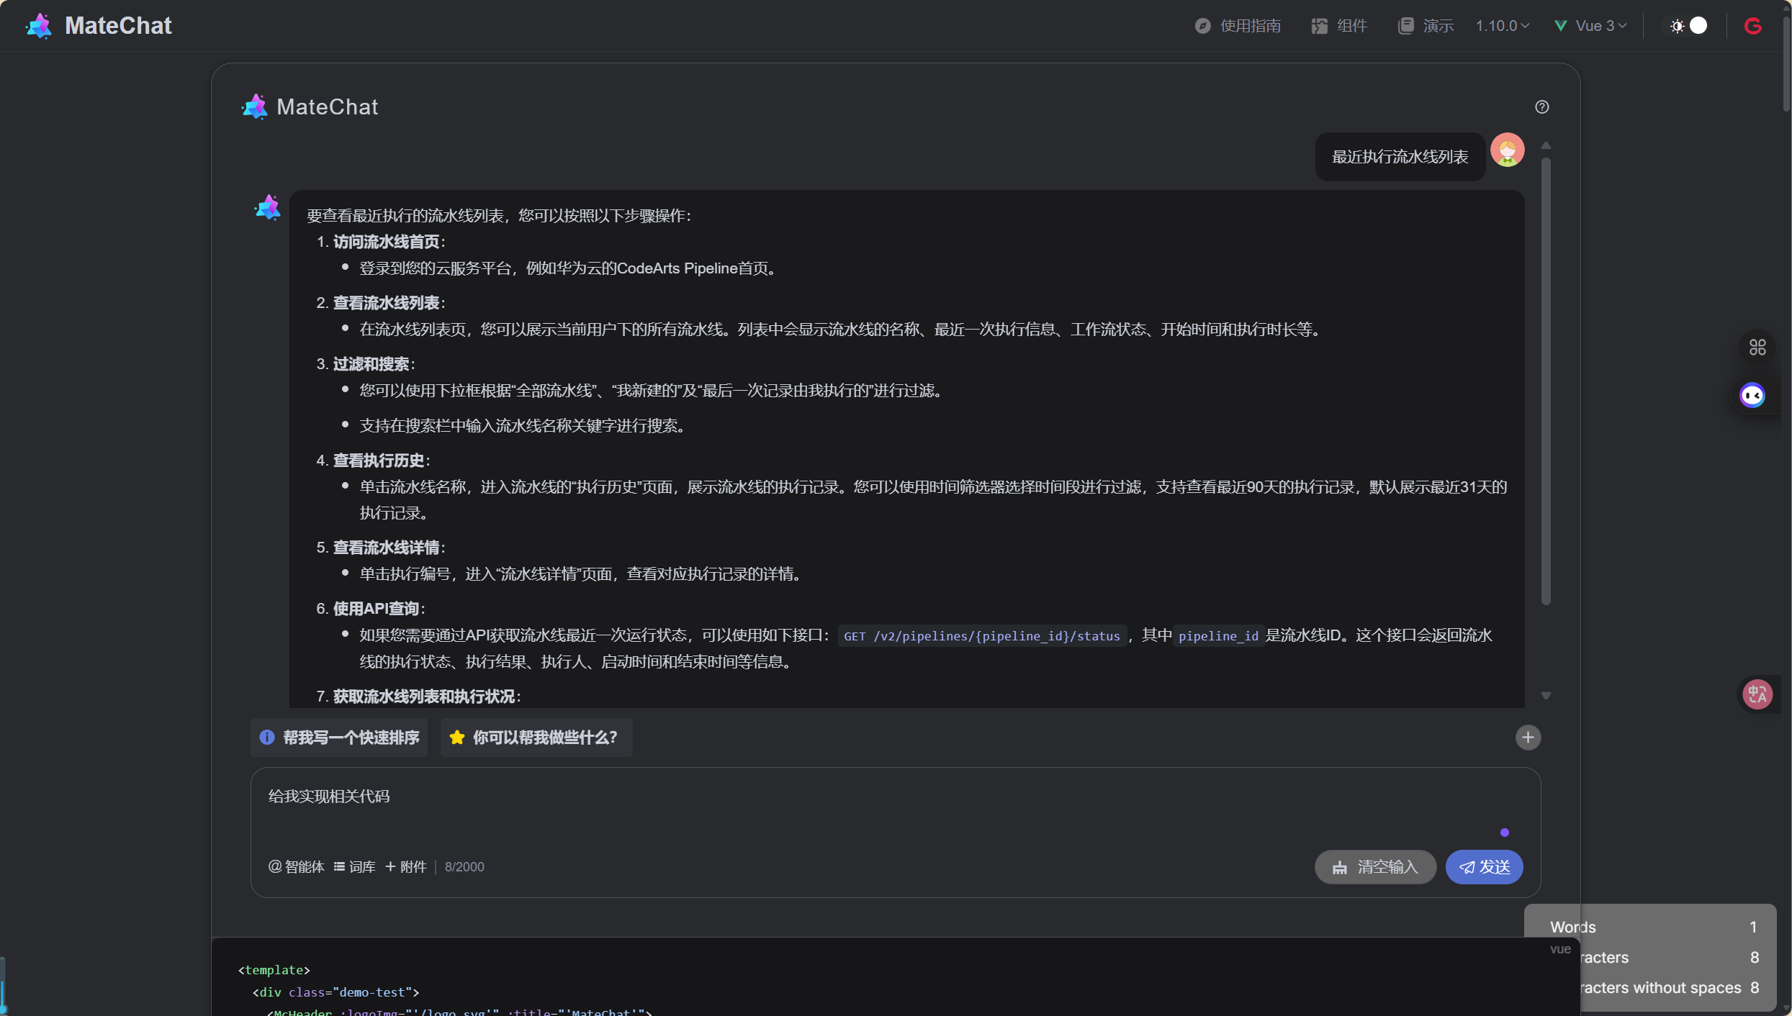Screen dimensions: 1792x1016
Task: Click the plus icon beside prompt suggestions
Action: pos(1527,738)
